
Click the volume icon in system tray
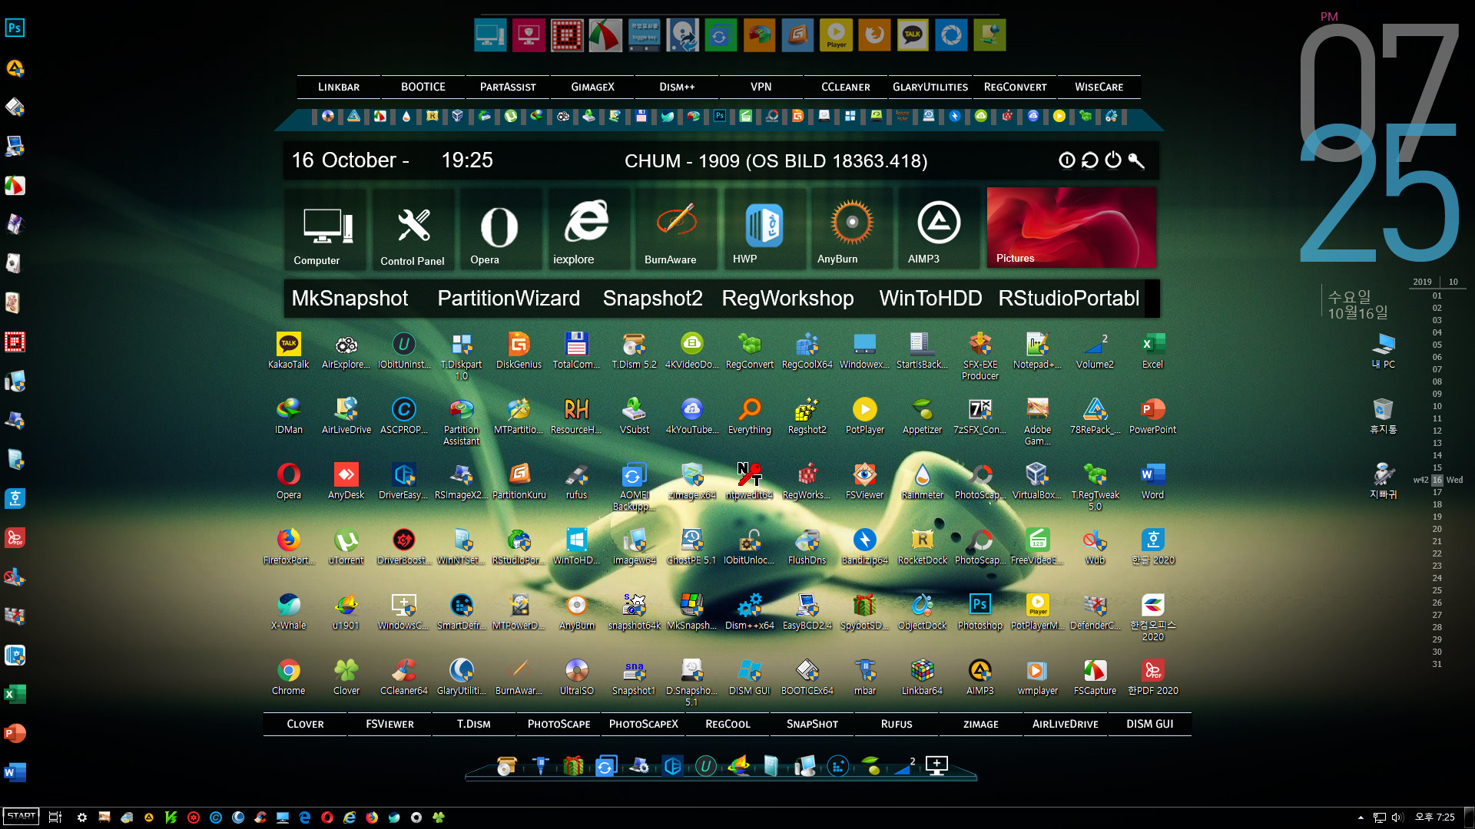pyautogui.click(x=1397, y=817)
